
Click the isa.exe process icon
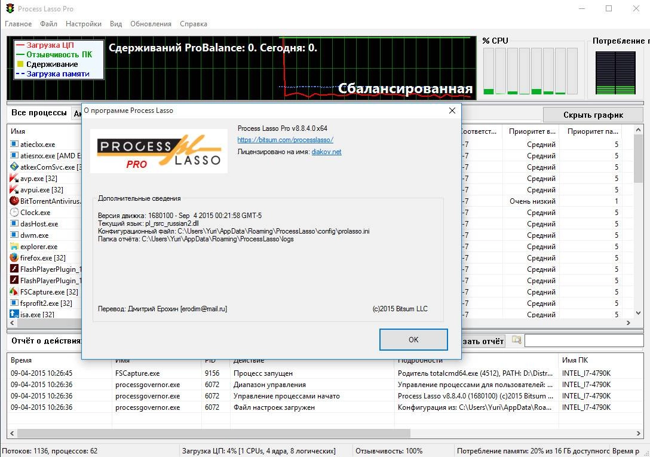[x=14, y=314]
